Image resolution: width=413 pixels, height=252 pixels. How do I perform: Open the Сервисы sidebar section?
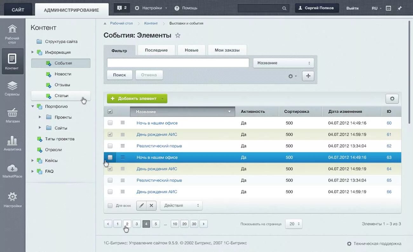12,88
